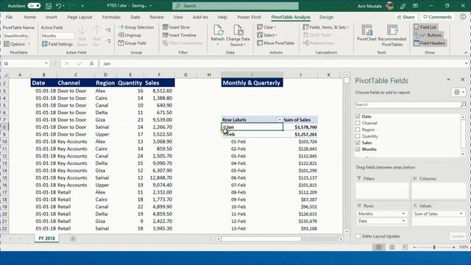The image size is (471, 265).
Task: Check the Channel field checkbox
Action: click(358, 123)
